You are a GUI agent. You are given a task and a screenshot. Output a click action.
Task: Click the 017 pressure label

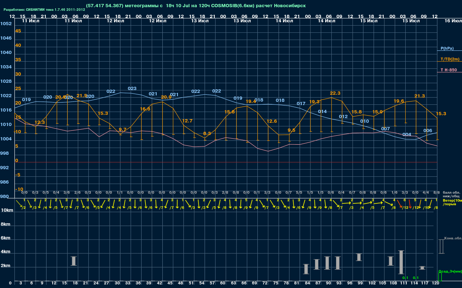pyautogui.click(x=301, y=104)
